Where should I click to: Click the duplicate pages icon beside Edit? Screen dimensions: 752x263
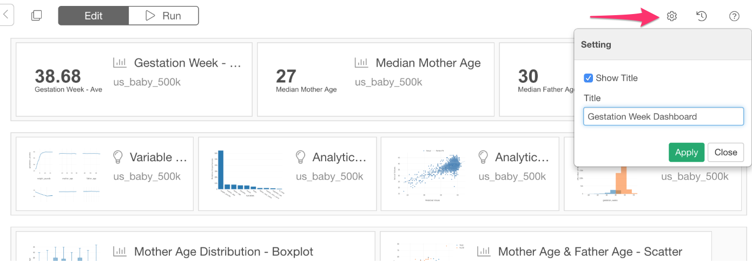pos(36,16)
